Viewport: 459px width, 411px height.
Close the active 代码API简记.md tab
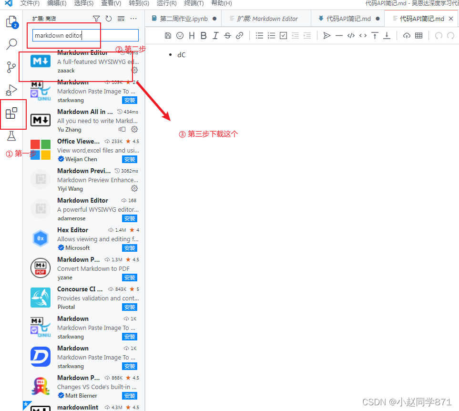(451, 19)
